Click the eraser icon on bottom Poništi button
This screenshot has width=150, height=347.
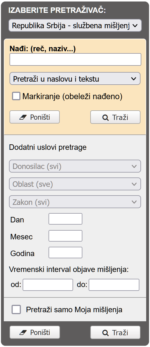(x=24, y=333)
